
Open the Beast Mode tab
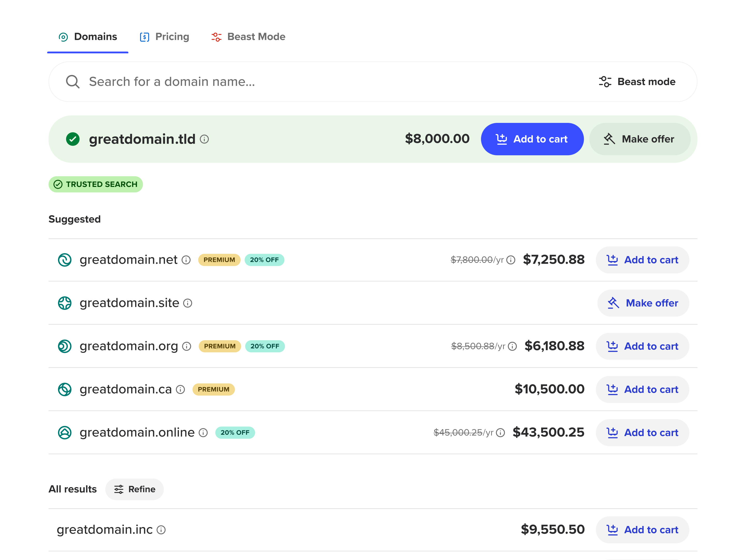pyautogui.click(x=248, y=37)
